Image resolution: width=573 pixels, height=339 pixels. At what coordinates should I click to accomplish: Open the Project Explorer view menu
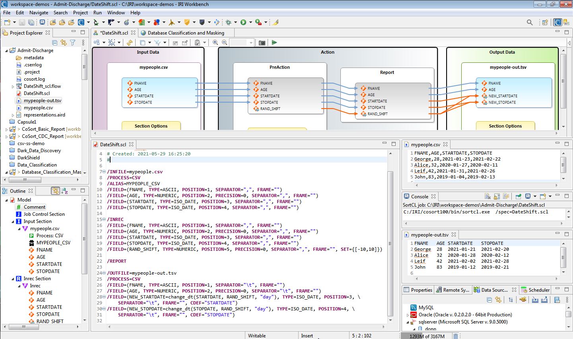click(x=83, y=43)
